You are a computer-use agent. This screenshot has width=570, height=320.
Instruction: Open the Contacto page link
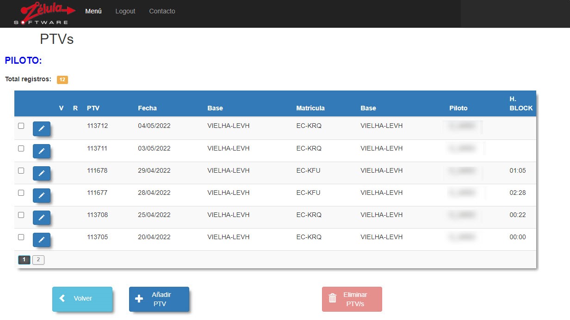pos(162,11)
